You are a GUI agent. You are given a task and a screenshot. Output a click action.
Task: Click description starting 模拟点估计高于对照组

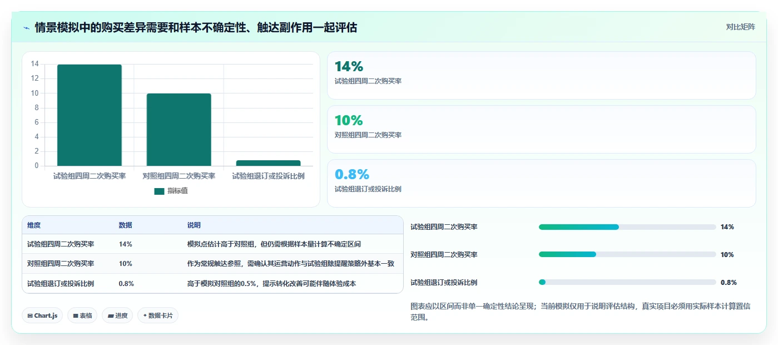click(274, 244)
